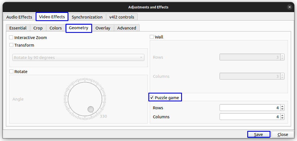Image resolution: width=297 pixels, height=141 pixels.
Task: Decrease Puzzle game Rows with down arrow
Action: click(x=282, y=109)
